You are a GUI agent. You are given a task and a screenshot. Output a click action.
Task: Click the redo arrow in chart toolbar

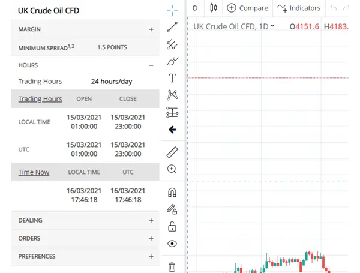(x=346, y=8)
